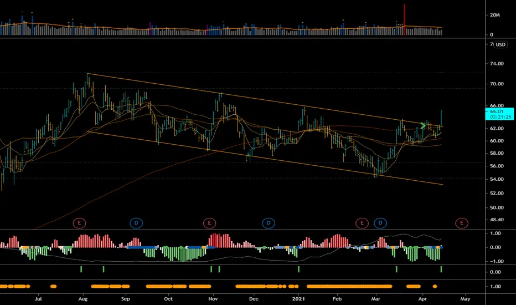Click the Dec label on the time axis
Image resolution: width=516 pixels, height=305 pixels.
click(x=254, y=299)
